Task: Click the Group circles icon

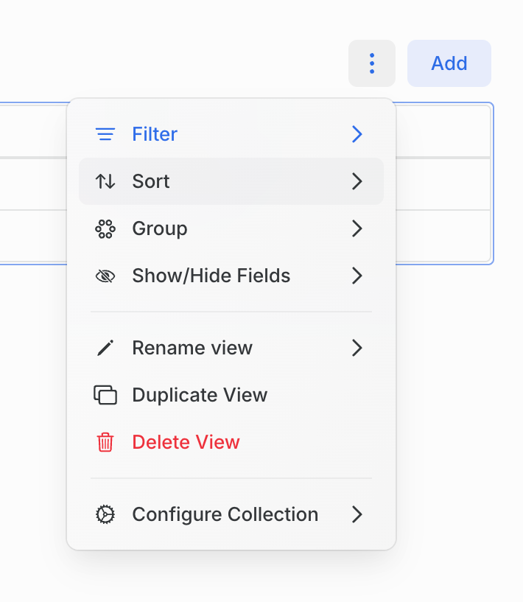Action: (x=105, y=229)
